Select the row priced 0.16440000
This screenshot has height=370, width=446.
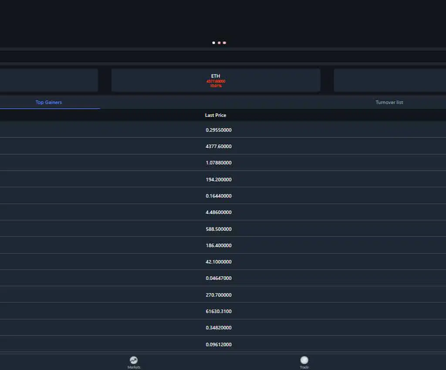click(223, 195)
